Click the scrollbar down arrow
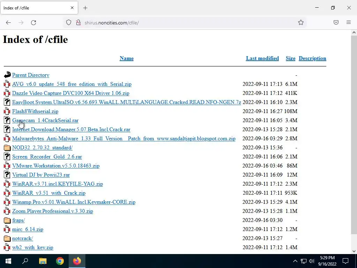 tap(354, 251)
